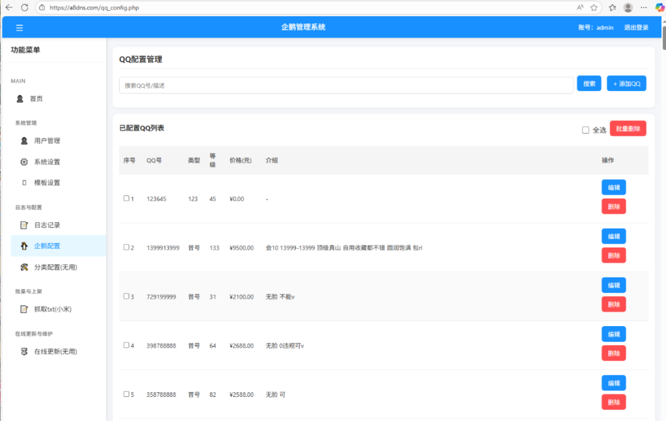Image resolution: width=666 pixels, height=421 pixels.
Task: Click the 企鹅配置 penguin icon
Action: click(x=24, y=246)
